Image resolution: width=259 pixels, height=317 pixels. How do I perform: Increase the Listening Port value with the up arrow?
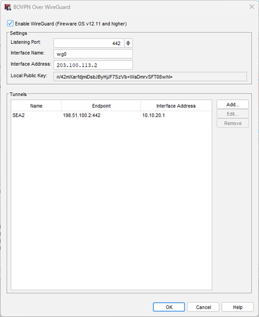(x=128, y=42)
